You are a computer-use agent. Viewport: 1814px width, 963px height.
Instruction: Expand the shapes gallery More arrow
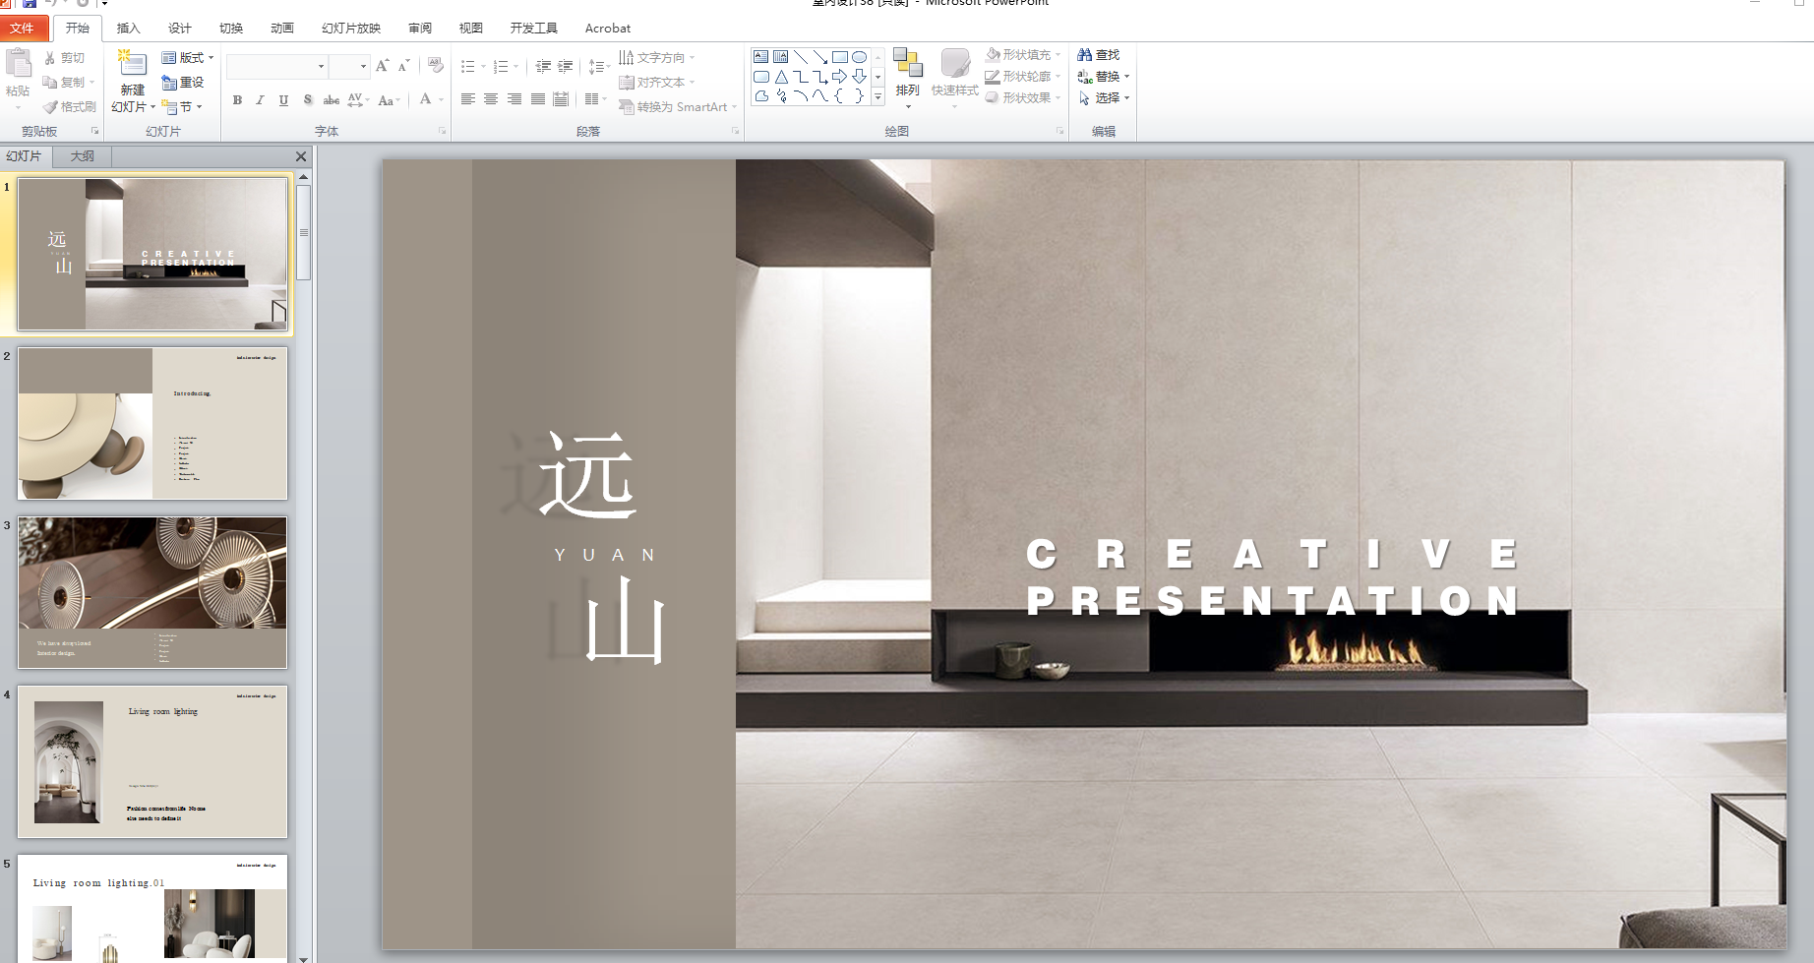click(x=877, y=96)
